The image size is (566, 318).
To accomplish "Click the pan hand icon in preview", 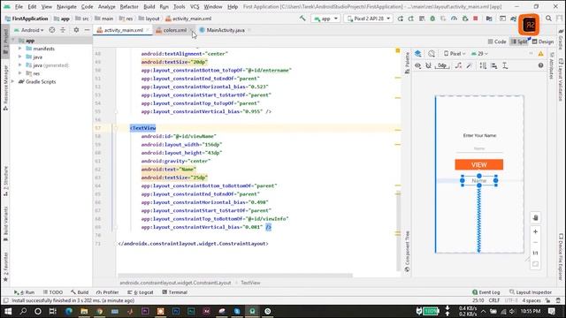I will (x=535, y=218).
